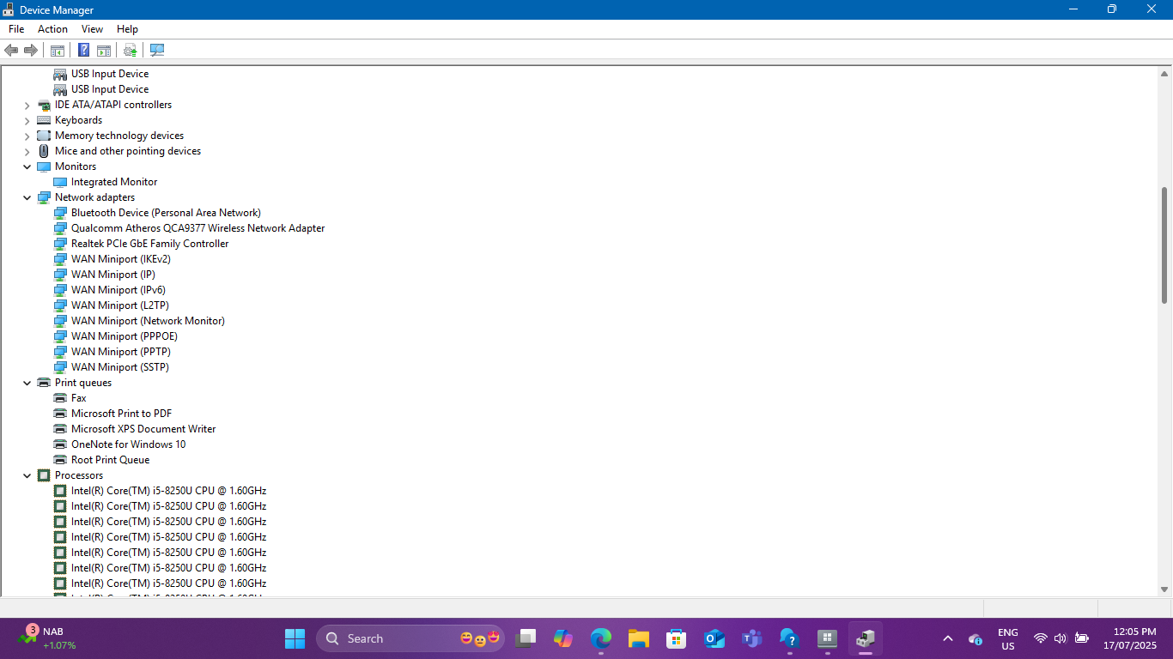Click Scan for hardware changes toolbar icon
Screen dimensions: 1173x659
[x=157, y=50]
